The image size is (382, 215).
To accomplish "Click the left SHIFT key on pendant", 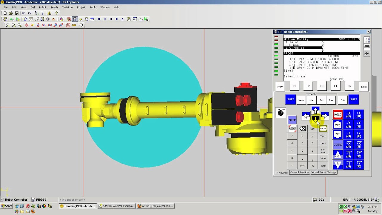I will coord(290,99).
